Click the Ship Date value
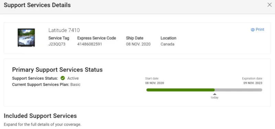The height and width of the screenshot is (129, 275). pos(138,44)
